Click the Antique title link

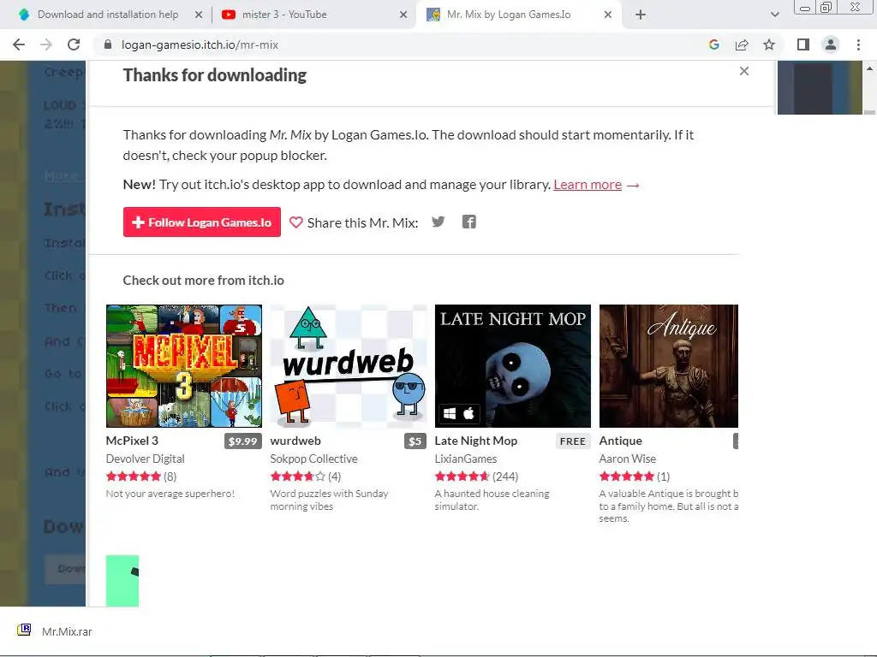click(x=620, y=441)
